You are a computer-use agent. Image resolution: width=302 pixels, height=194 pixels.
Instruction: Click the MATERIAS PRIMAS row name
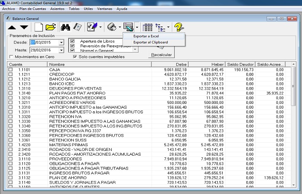coord(68,145)
